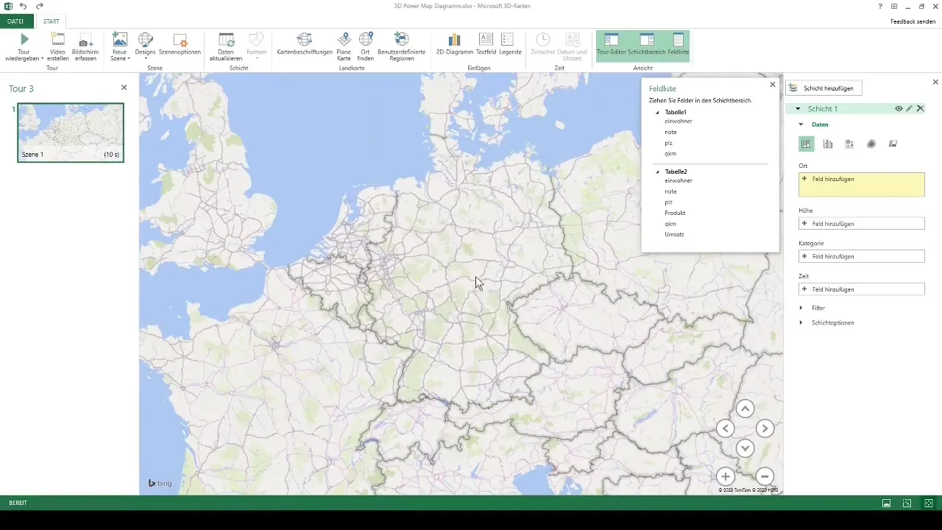This screenshot has width=942, height=530.
Task: Zoom in with plus button
Action: point(725,476)
